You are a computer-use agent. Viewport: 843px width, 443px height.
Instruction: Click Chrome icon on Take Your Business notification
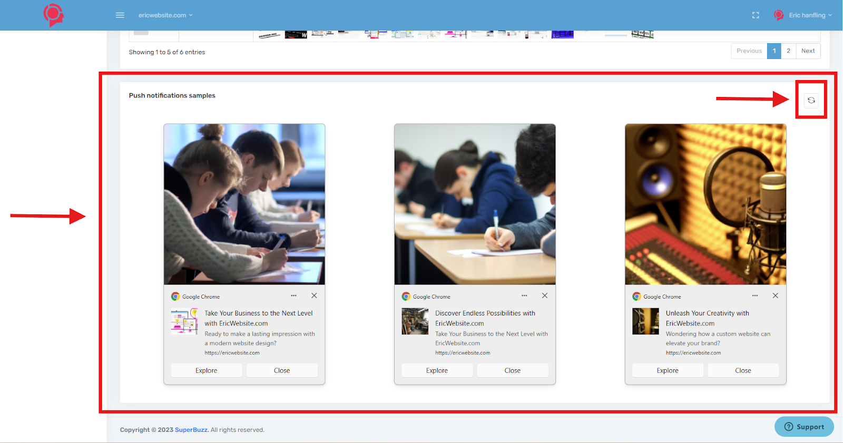click(175, 297)
